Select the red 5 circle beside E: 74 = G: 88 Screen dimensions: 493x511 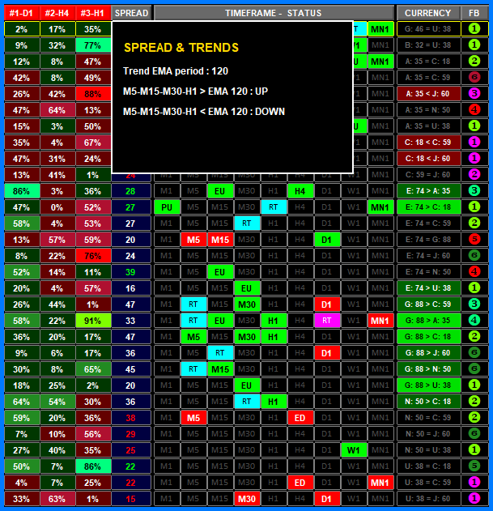coord(474,239)
